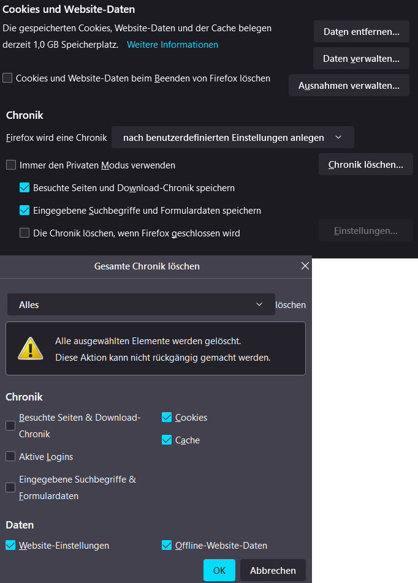
Task: Expand the Chronik mode dropdown
Action: pos(232,138)
